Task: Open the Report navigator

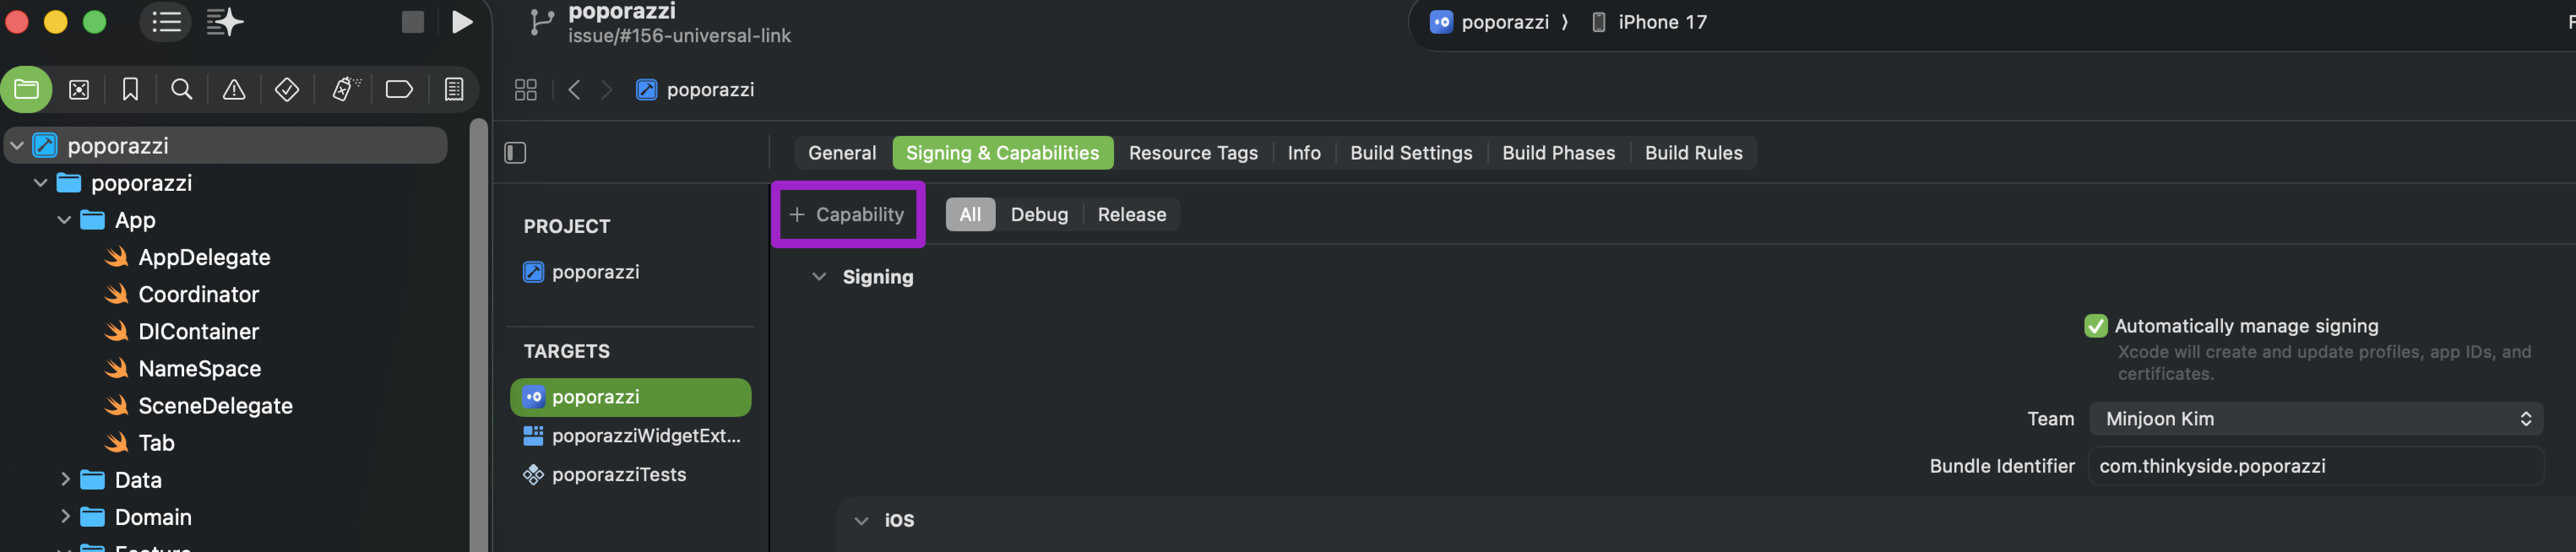Action: (453, 90)
